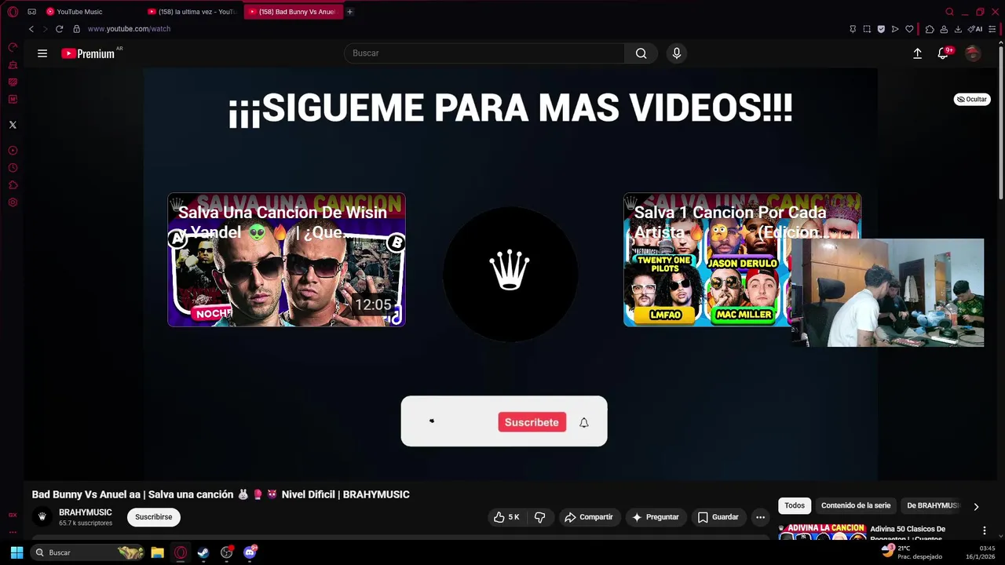Select the 'De BRAHYMUSIC' chip
Image resolution: width=1005 pixels, height=565 pixels.
(x=933, y=506)
